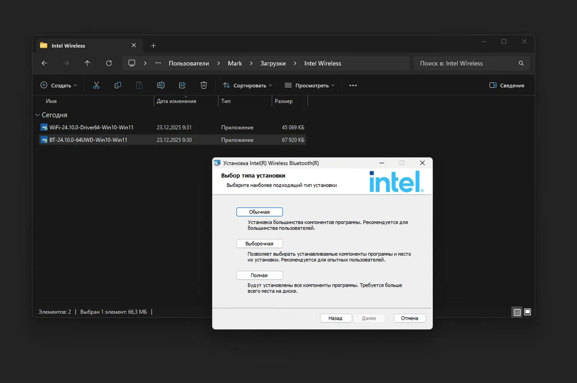
Task: Share the file using the share icon
Action: point(182,85)
